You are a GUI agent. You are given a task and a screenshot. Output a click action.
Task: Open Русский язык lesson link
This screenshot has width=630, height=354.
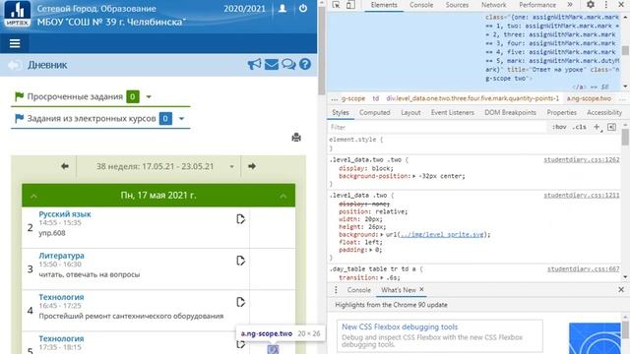[65, 214]
